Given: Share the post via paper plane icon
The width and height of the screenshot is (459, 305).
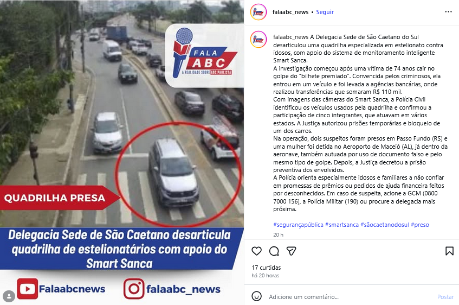Looking at the screenshot, I should 291,251.
